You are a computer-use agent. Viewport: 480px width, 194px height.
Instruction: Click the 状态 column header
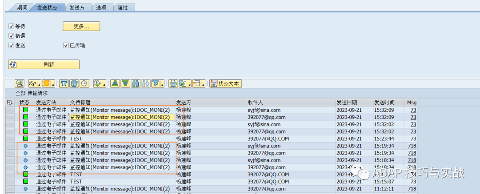click(x=24, y=103)
